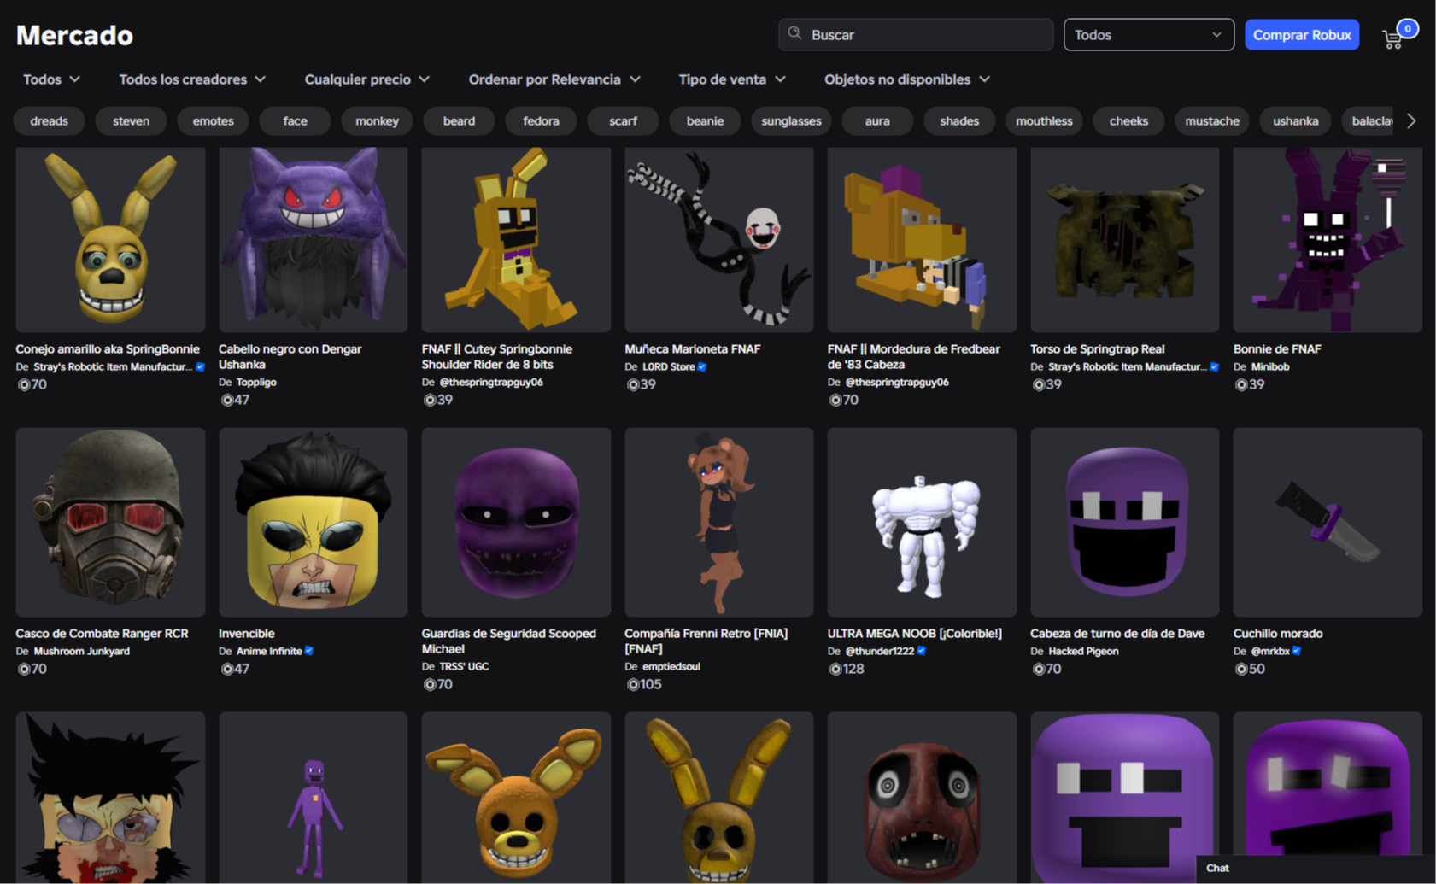This screenshot has height=884, width=1436.
Task: Click the search magnifier icon
Action: [794, 34]
